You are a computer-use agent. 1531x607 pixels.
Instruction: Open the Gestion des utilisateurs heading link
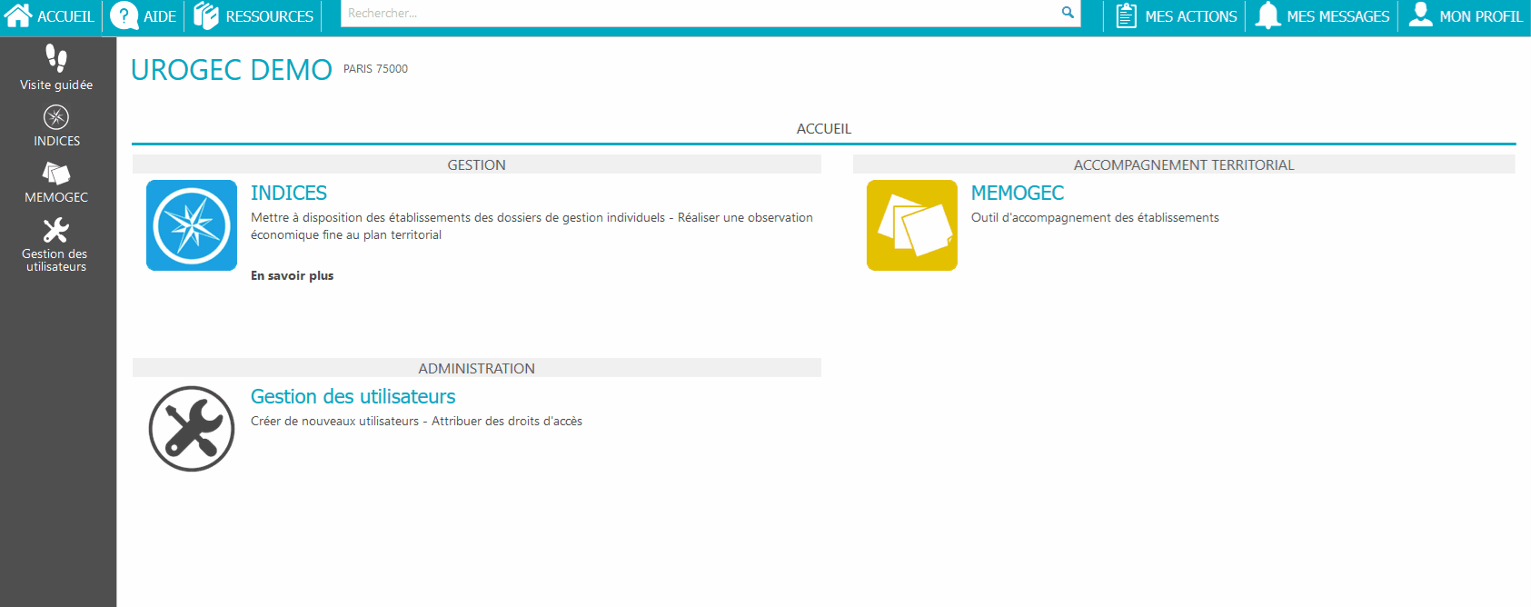coord(353,396)
